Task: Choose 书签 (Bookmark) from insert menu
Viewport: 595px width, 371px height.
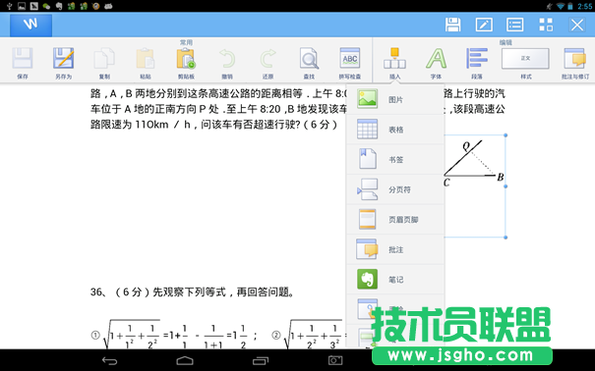Action: click(395, 159)
